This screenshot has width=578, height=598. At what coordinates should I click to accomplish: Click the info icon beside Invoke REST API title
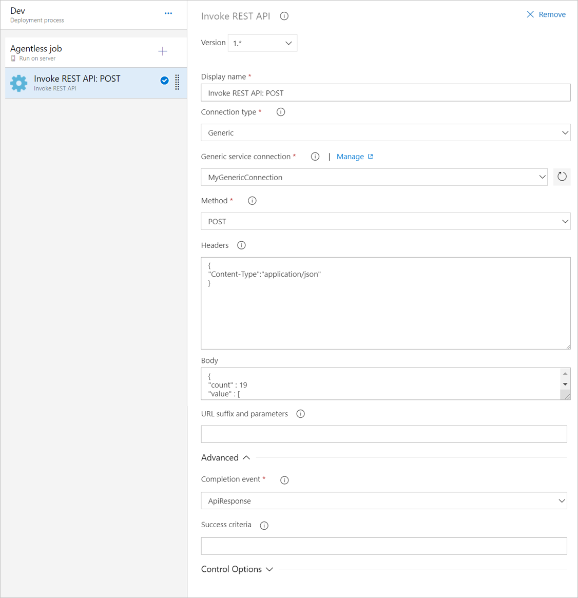284,16
